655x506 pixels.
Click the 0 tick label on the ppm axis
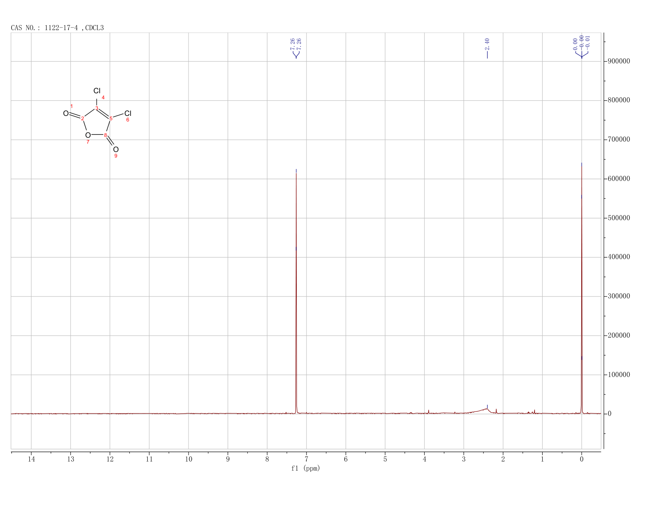click(582, 459)
